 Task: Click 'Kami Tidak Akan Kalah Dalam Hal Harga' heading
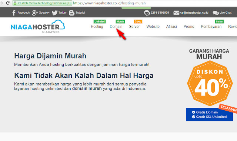click(x=84, y=75)
